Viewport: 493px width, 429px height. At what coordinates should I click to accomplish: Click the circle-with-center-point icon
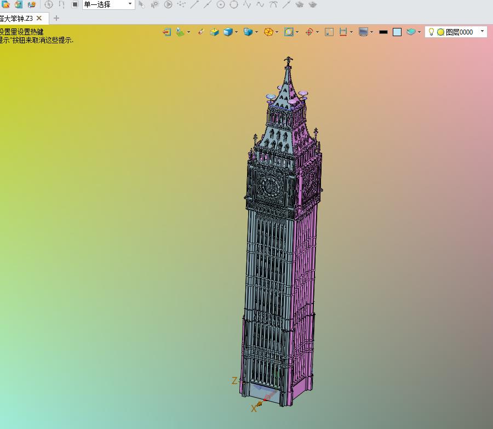[221, 4]
